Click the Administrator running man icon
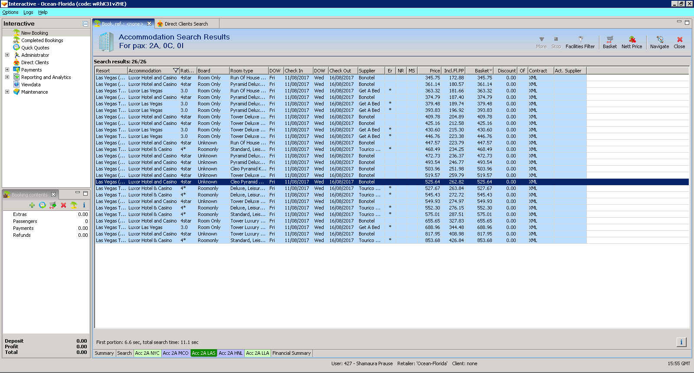The width and height of the screenshot is (694, 373). 16,55
